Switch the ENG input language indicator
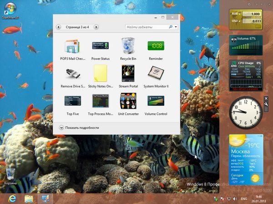The image size is (273, 204). (244, 199)
